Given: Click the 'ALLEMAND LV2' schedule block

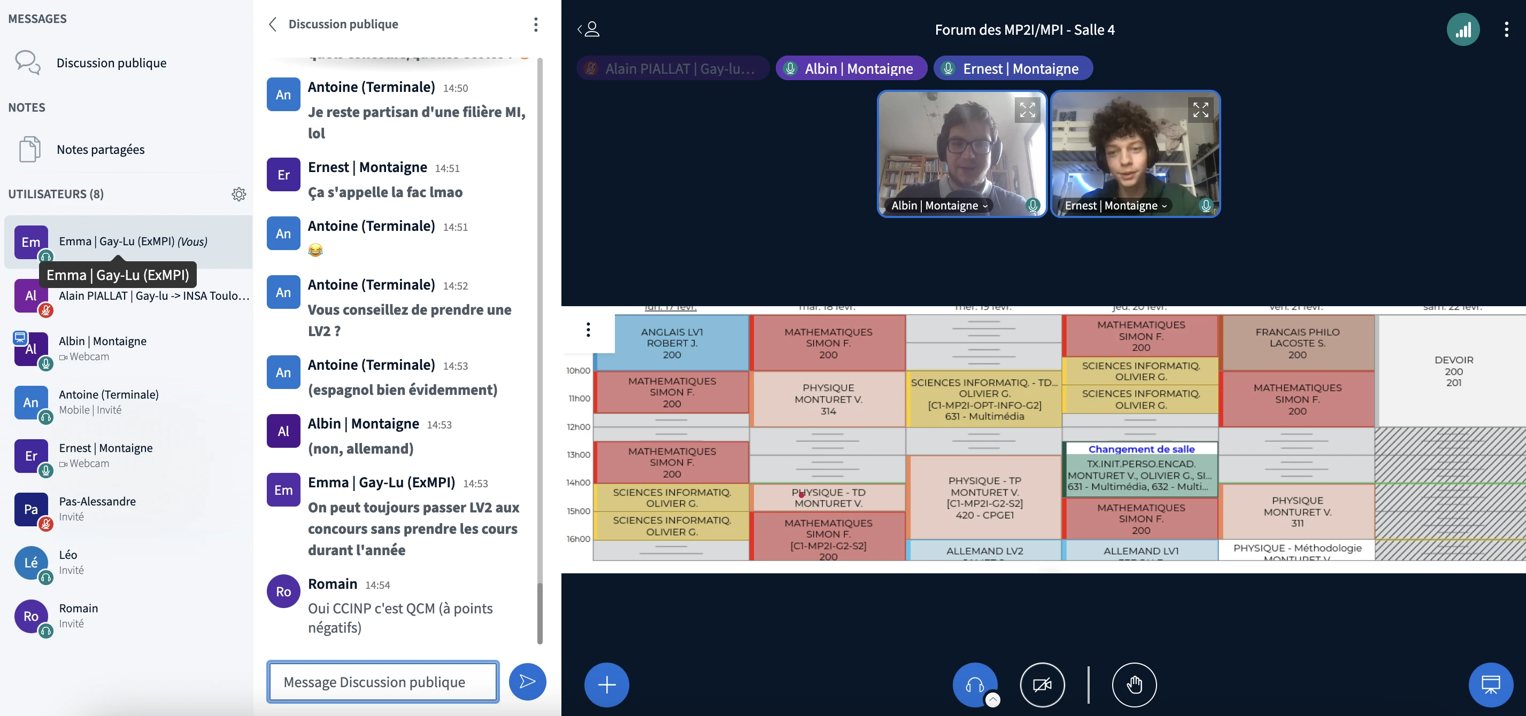Looking at the screenshot, I should click(x=984, y=550).
